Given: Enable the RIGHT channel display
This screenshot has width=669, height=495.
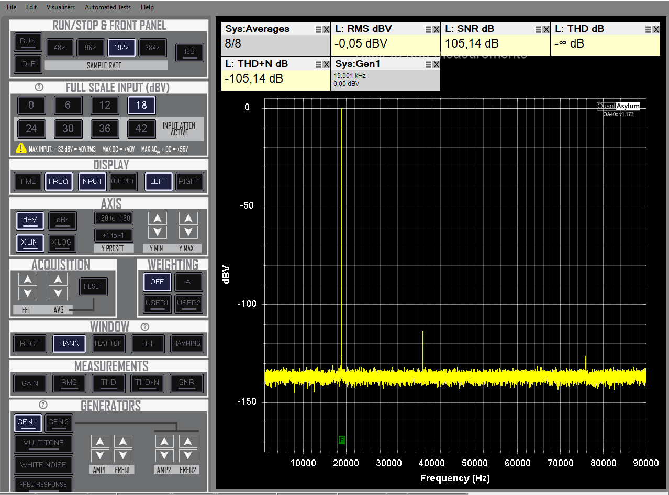Looking at the screenshot, I should click(x=189, y=181).
